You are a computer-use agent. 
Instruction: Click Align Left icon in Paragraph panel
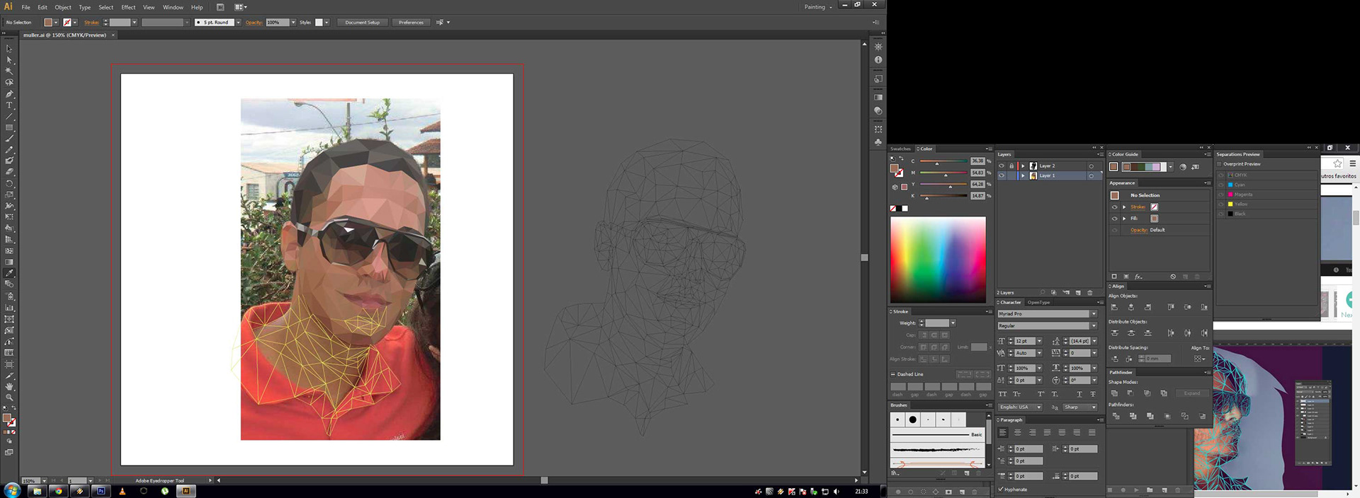tap(1003, 432)
